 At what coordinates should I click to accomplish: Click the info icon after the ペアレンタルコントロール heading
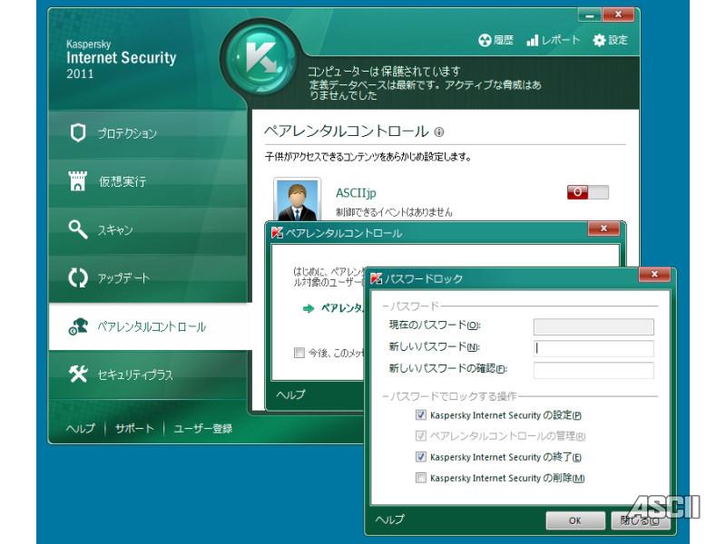coord(439,132)
